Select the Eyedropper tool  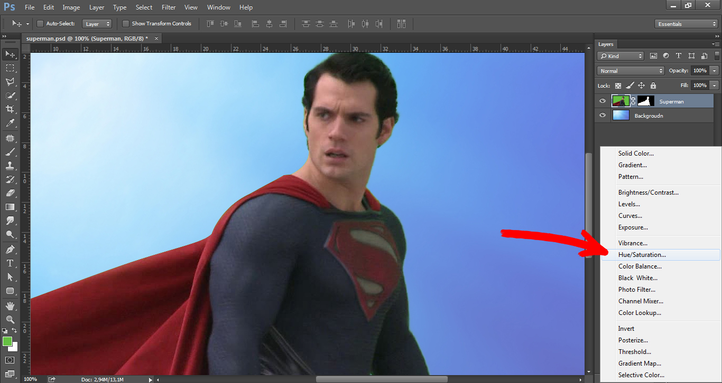(10, 123)
